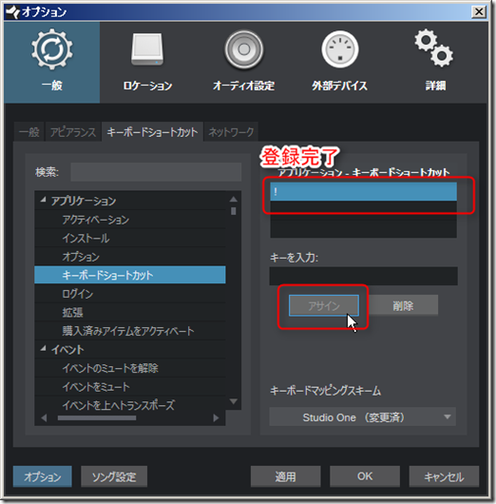Image resolution: width=496 pixels, height=504 pixels.
Task: Select イベントのミュートを解除 row
Action: (130, 368)
